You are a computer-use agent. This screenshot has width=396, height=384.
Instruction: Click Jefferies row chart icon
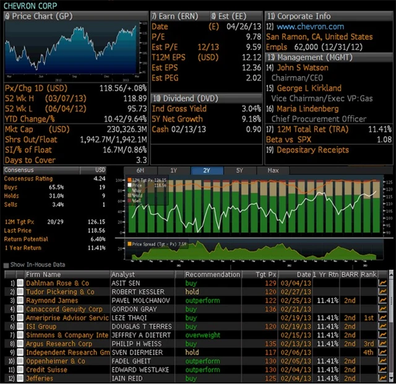pos(383,378)
